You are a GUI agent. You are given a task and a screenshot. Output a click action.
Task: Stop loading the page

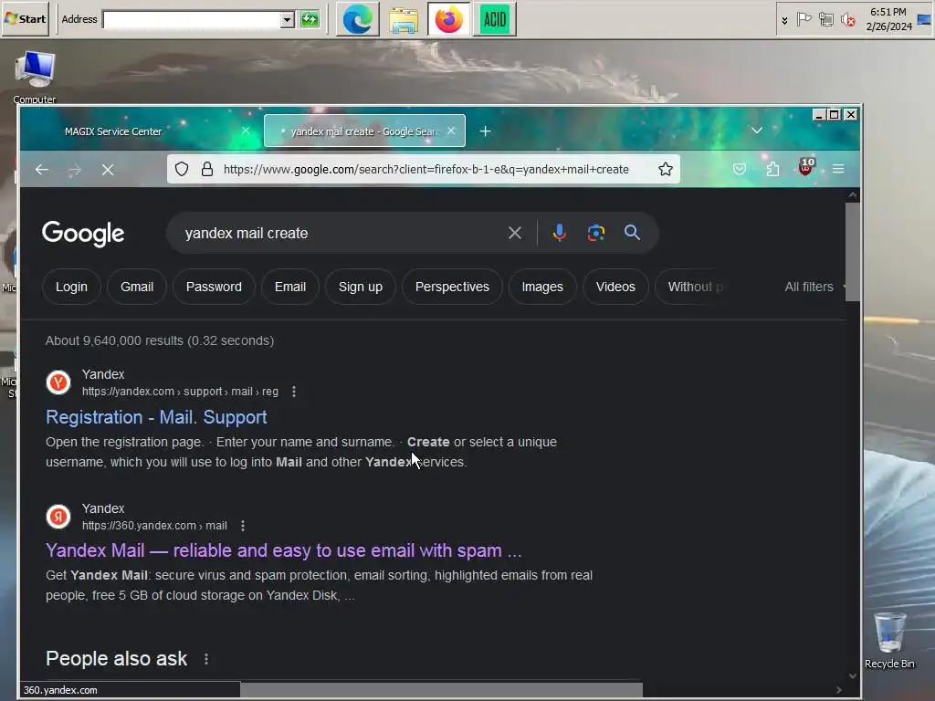108,170
